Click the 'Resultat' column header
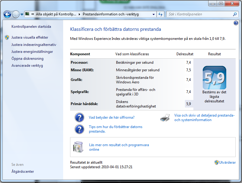 [215, 54]
